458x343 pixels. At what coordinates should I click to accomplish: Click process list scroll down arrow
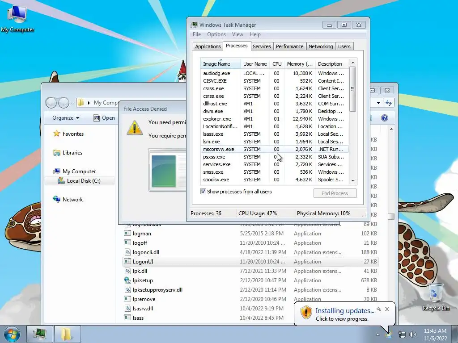(353, 181)
